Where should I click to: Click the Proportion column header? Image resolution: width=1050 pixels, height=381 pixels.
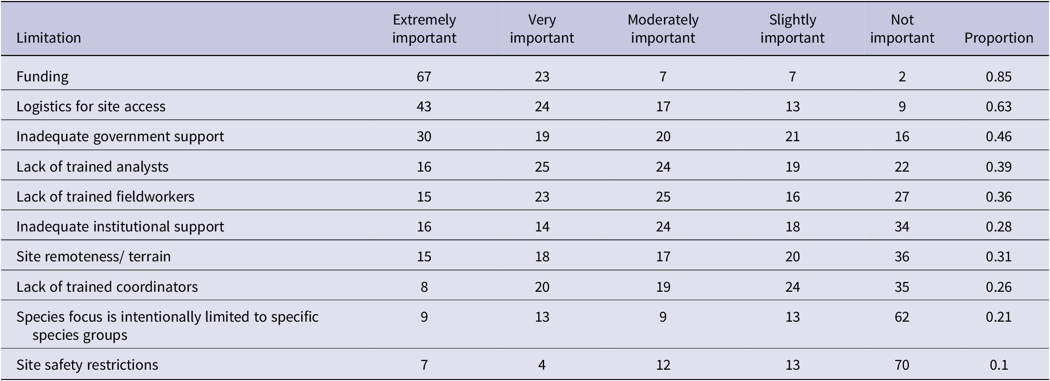click(999, 38)
